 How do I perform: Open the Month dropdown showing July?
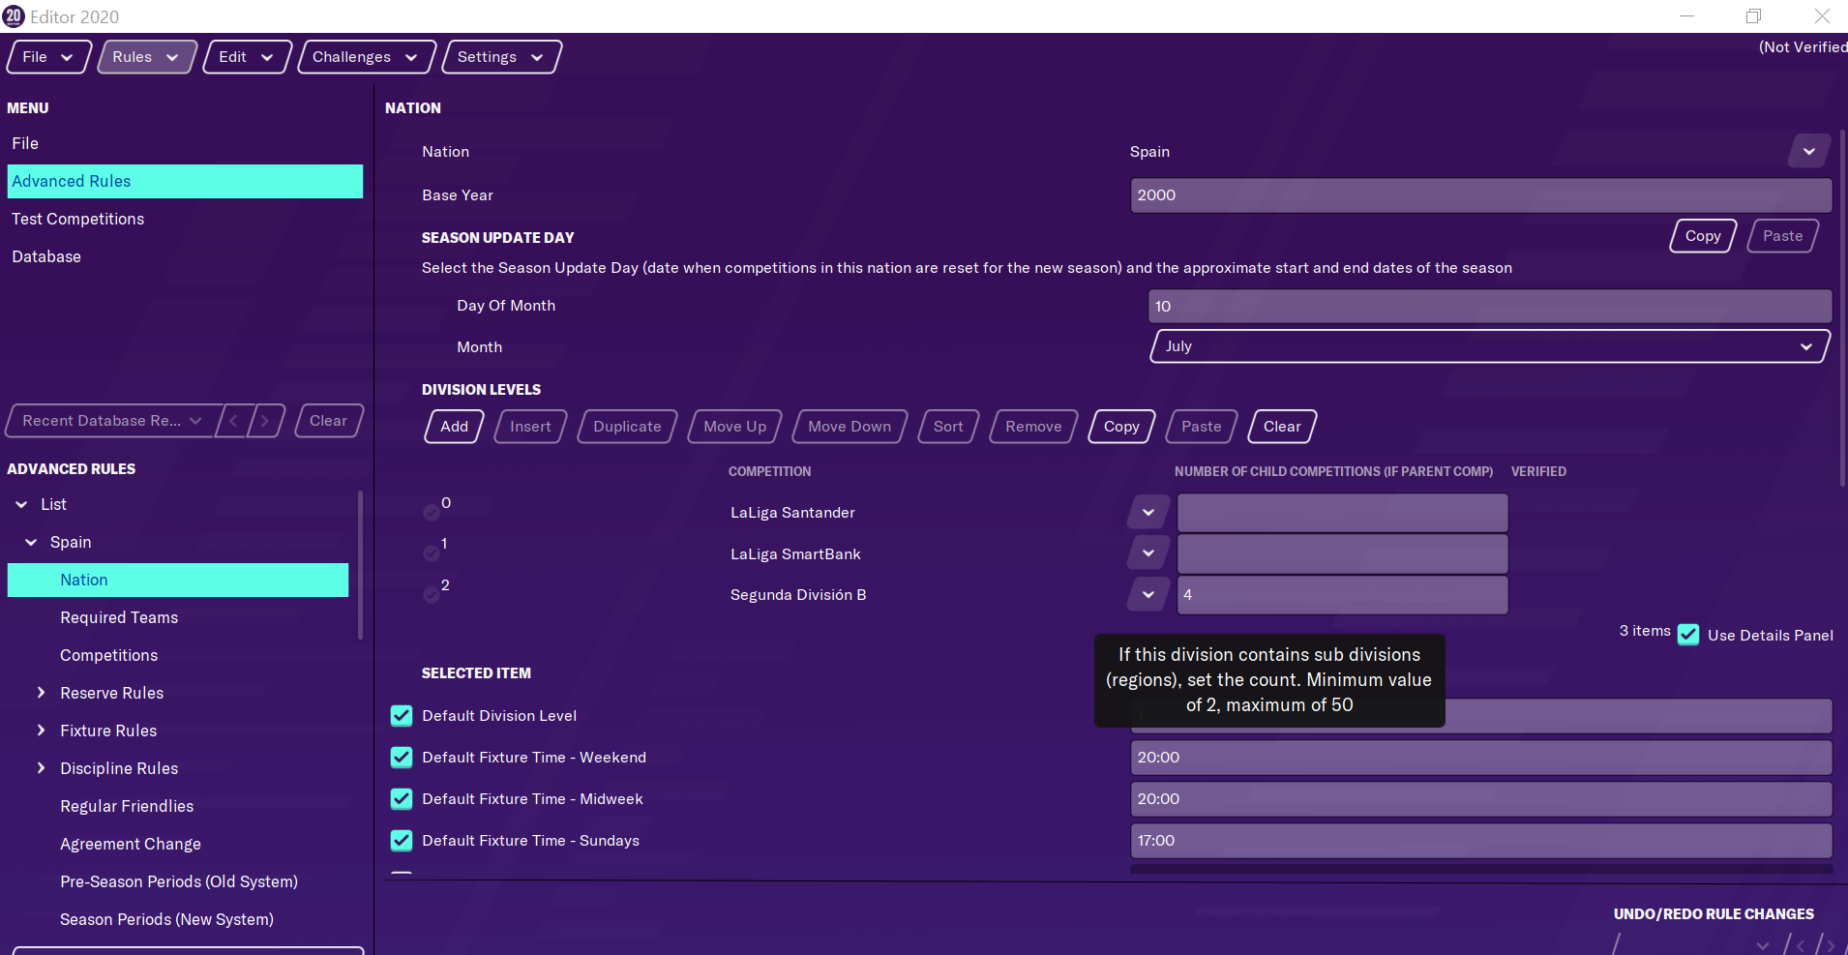tap(1489, 346)
